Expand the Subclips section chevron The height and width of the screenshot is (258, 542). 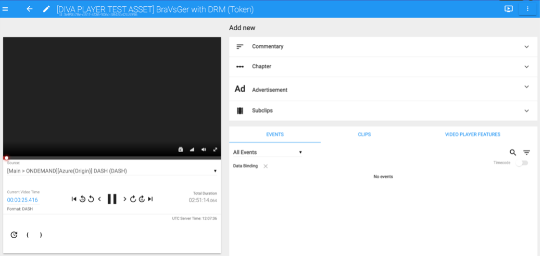point(526,111)
